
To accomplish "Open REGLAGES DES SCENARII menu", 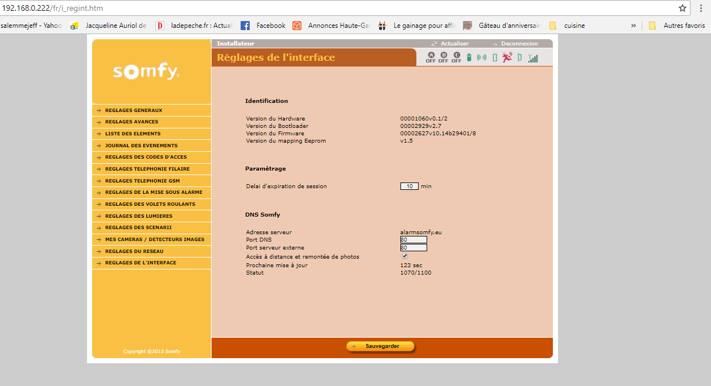I will [x=151, y=227].
